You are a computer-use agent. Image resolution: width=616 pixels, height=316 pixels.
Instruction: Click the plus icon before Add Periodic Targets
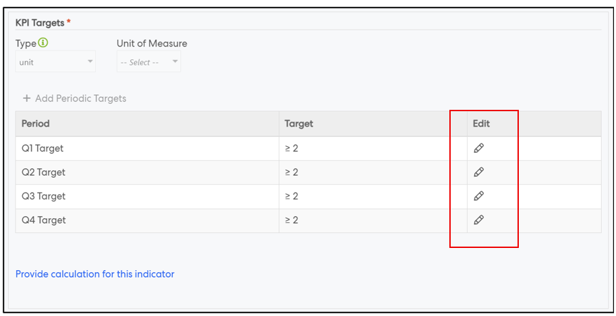[x=27, y=98]
